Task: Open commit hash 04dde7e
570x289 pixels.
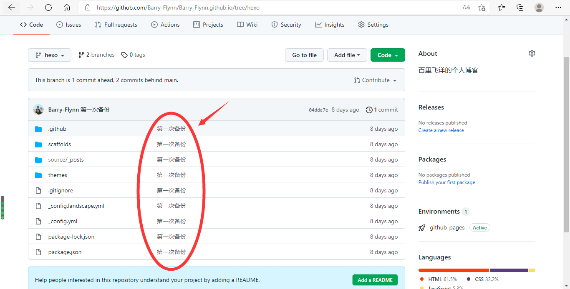Action: pyautogui.click(x=318, y=110)
